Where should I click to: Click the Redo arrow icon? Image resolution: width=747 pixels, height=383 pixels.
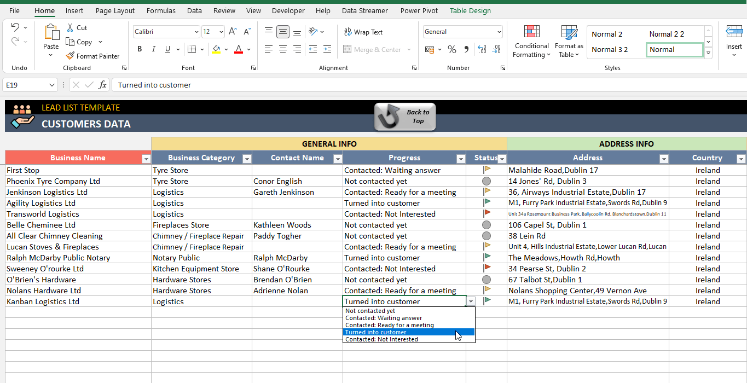coord(15,42)
